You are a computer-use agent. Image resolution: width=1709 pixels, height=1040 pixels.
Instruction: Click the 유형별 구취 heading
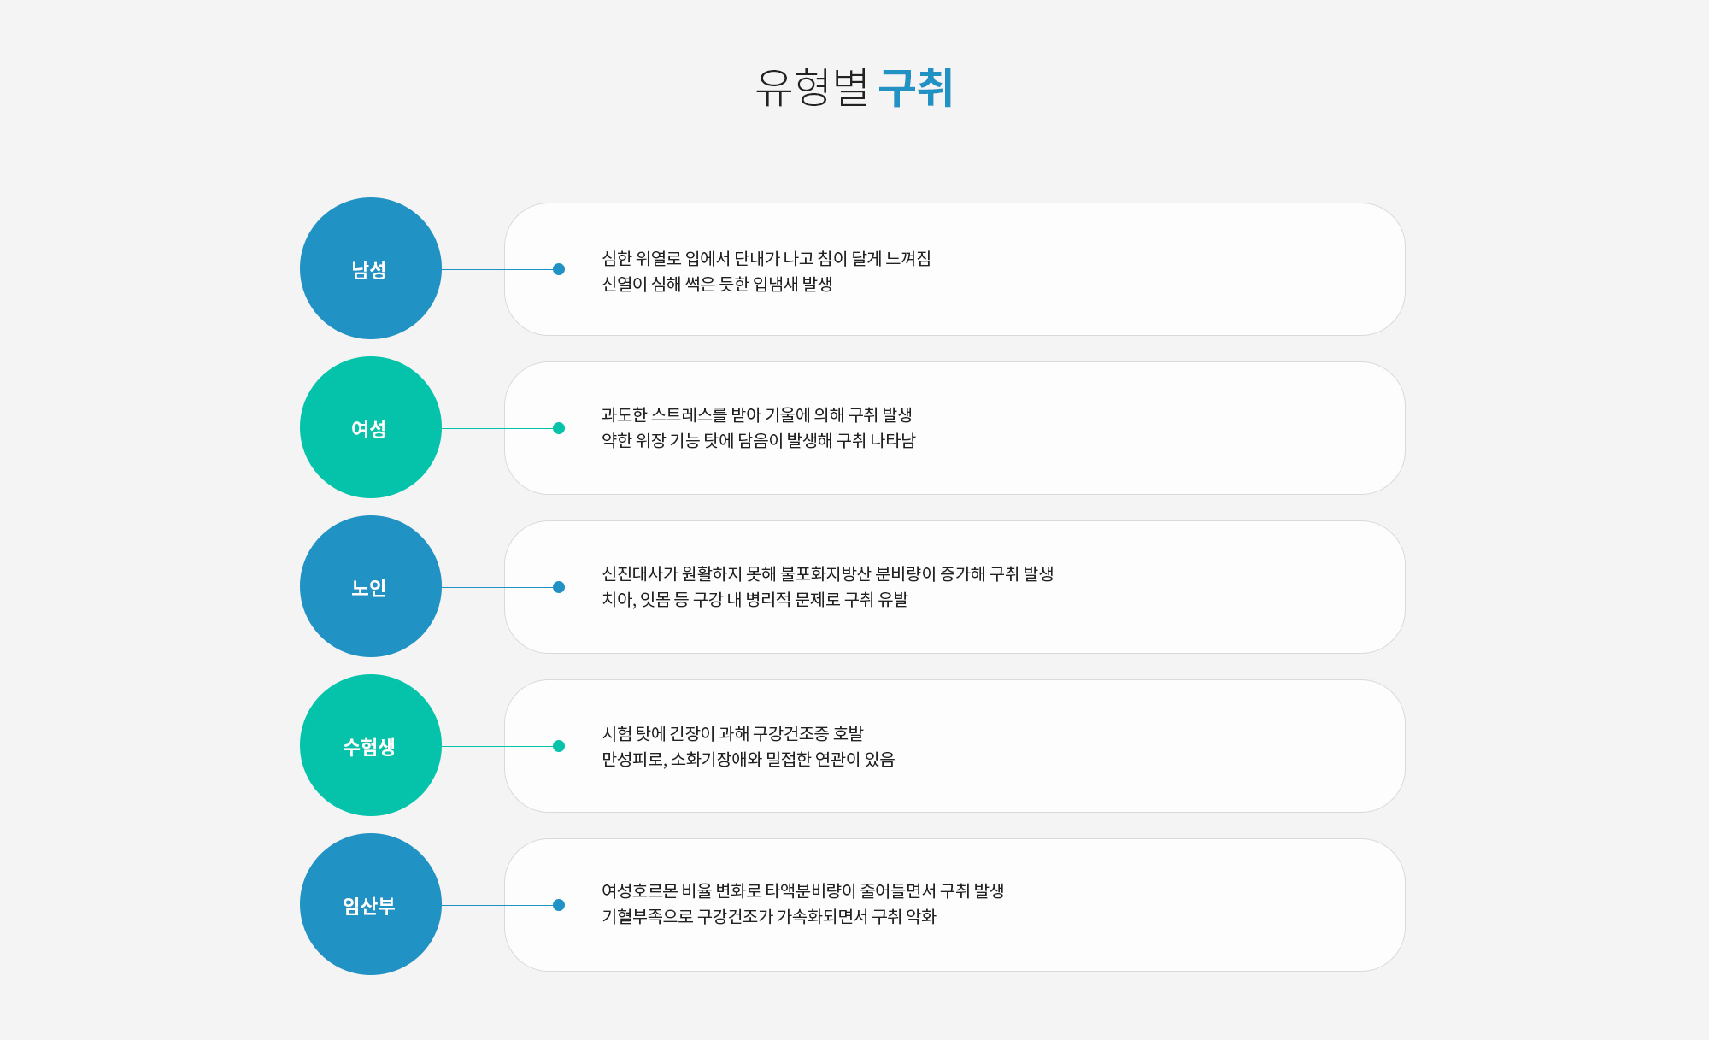click(x=854, y=87)
